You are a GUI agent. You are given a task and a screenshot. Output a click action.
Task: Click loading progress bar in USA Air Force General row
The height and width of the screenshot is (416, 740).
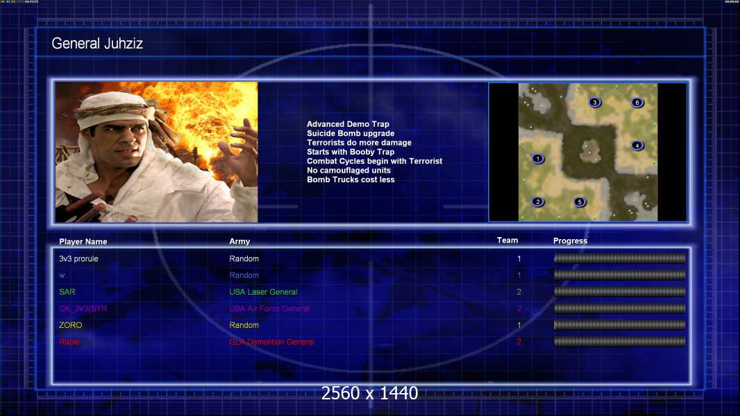click(620, 308)
